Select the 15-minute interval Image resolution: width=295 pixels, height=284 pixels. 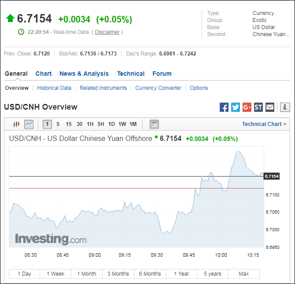click(x=69, y=124)
